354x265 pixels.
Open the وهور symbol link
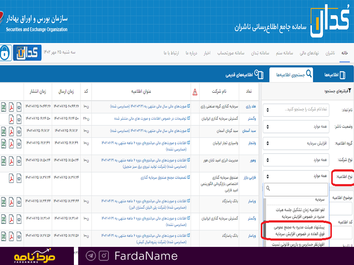pos(253,160)
